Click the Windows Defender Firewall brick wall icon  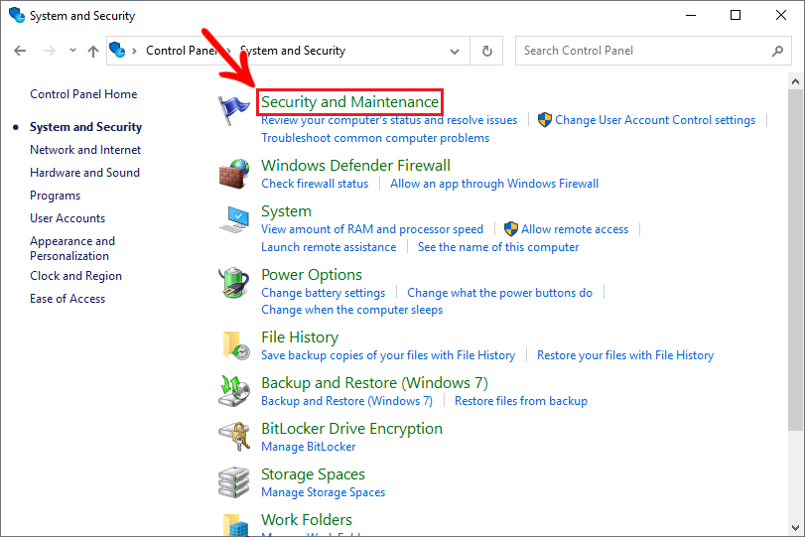[234, 174]
